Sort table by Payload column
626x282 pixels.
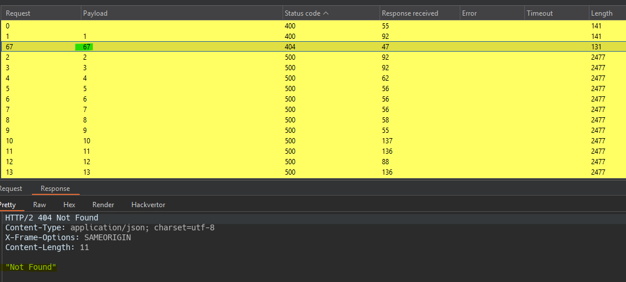tap(95, 13)
